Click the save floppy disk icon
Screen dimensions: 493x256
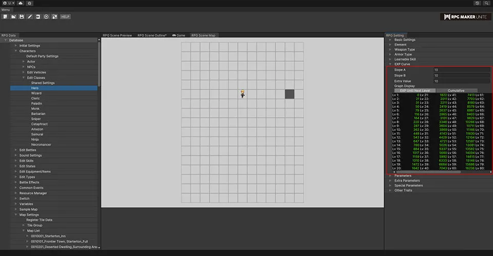[22, 16]
